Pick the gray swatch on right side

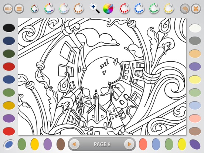[x=195, y=41]
